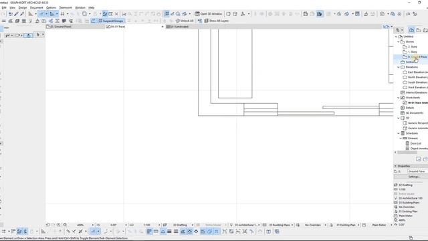
Task: Click Show All Layers button
Action: pyautogui.click(x=217, y=21)
